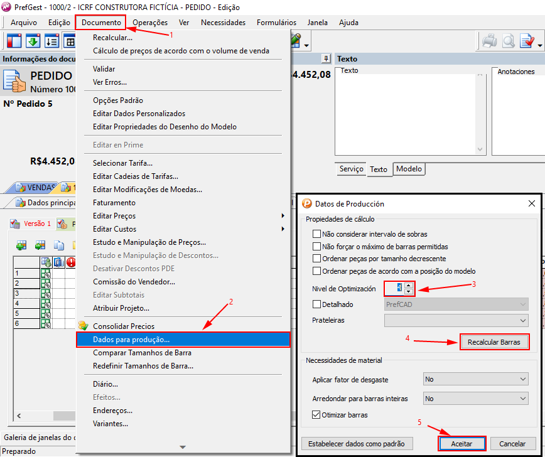
Task: Check 'Ordenar peças por tamanho decrescente'
Action: (x=317, y=259)
